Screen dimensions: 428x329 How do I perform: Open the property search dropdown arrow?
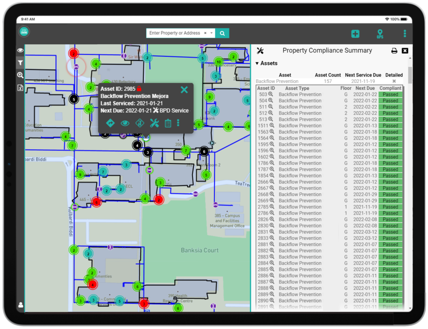pos(212,33)
